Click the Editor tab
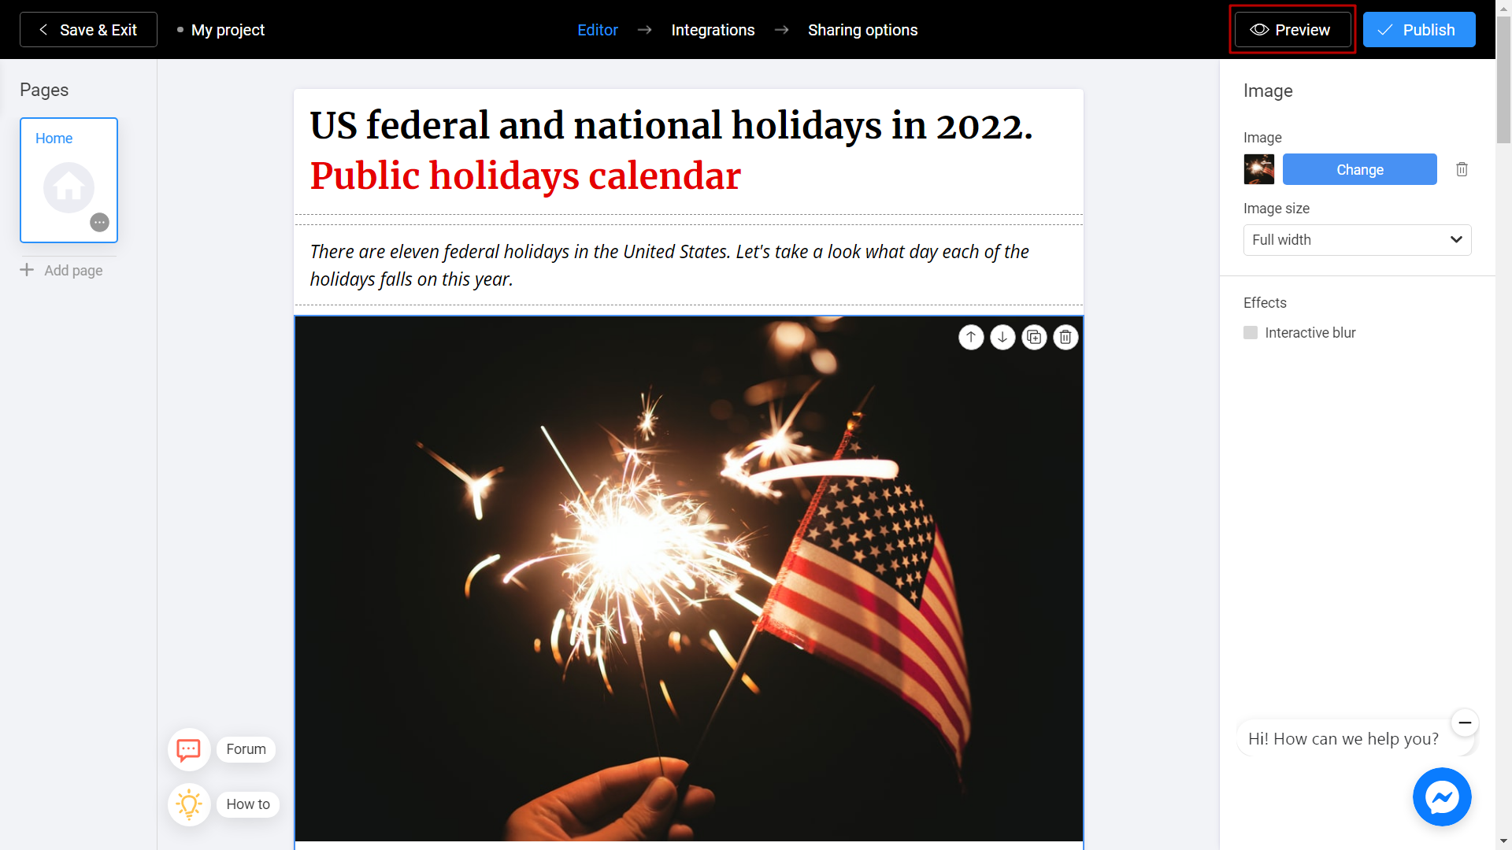 [x=597, y=29]
